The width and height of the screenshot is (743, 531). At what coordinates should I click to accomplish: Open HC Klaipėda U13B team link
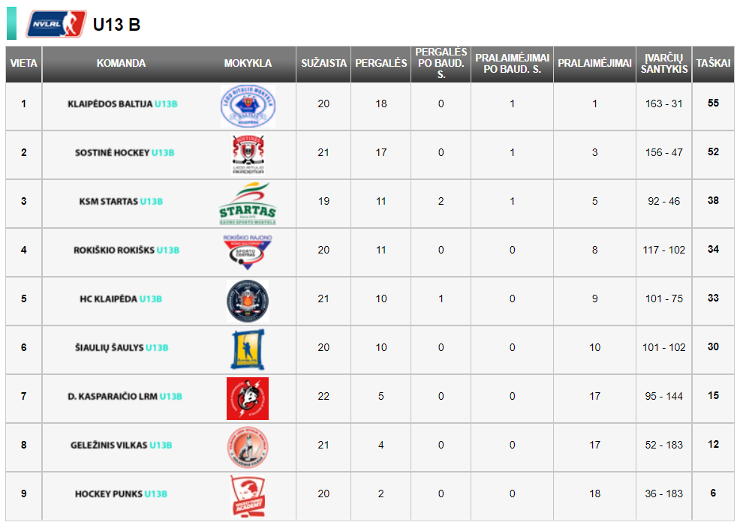pos(121,299)
